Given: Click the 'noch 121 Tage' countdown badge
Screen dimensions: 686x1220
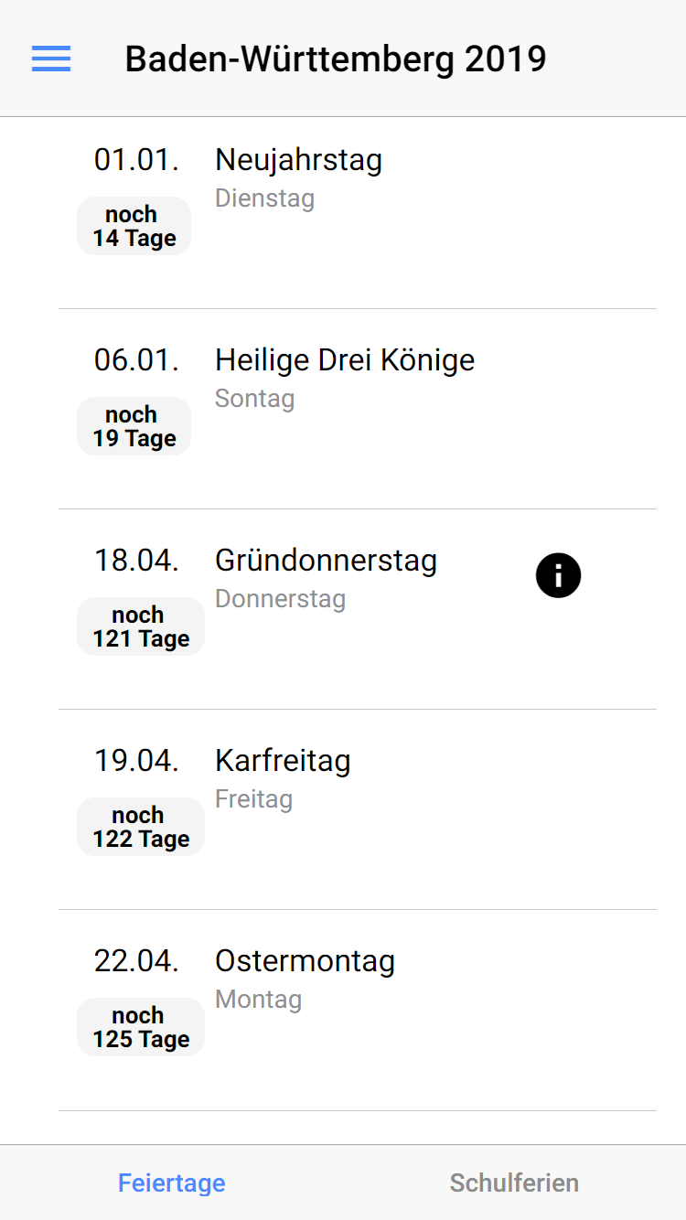Looking at the screenshot, I should tap(141, 626).
